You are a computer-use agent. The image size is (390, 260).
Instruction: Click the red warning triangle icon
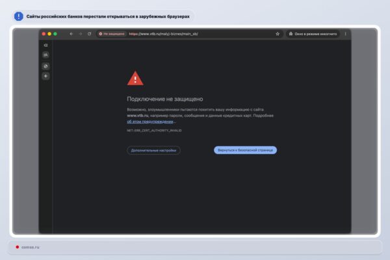135,79
